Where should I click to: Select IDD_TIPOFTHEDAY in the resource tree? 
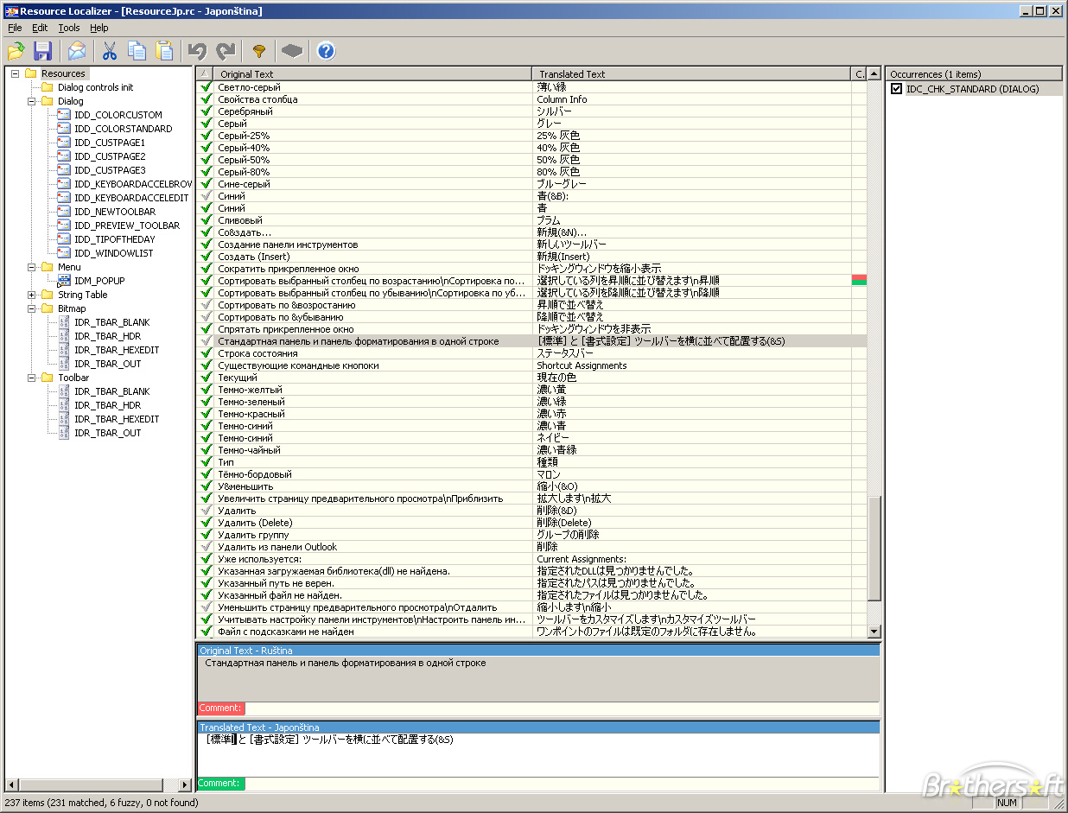point(114,239)
